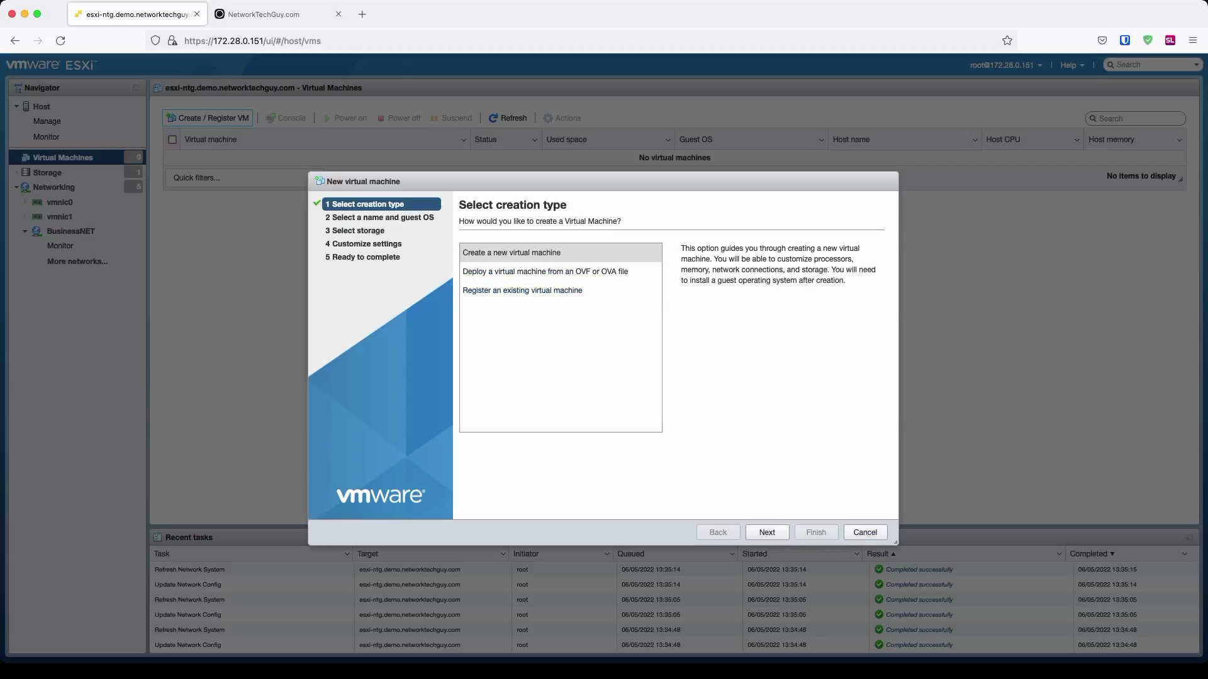The height and width of the screenshot is (679, 1208).
Task: Click the vmnic0 adapter icon
Action: click(37, 202)
